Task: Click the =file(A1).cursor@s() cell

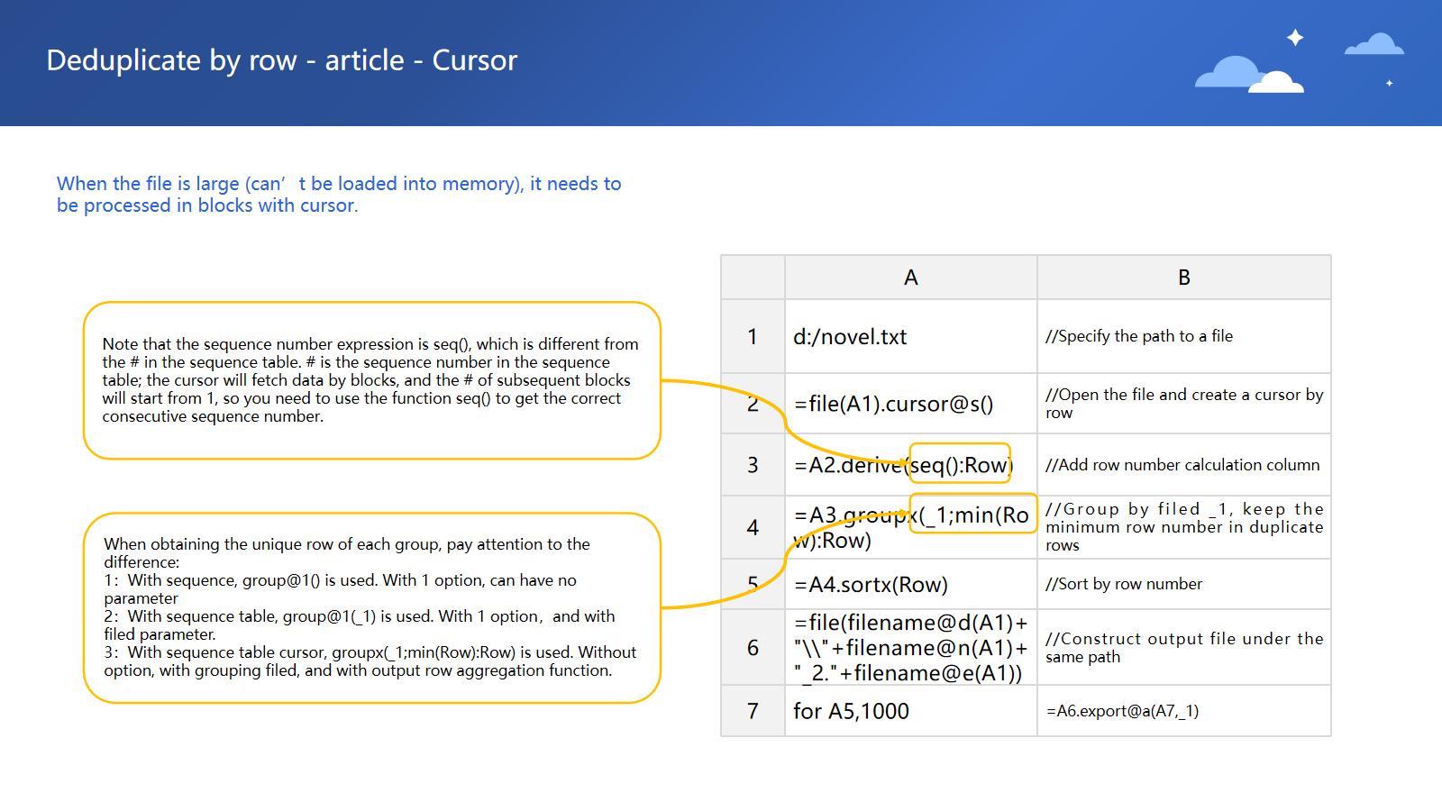Action: 893,404
